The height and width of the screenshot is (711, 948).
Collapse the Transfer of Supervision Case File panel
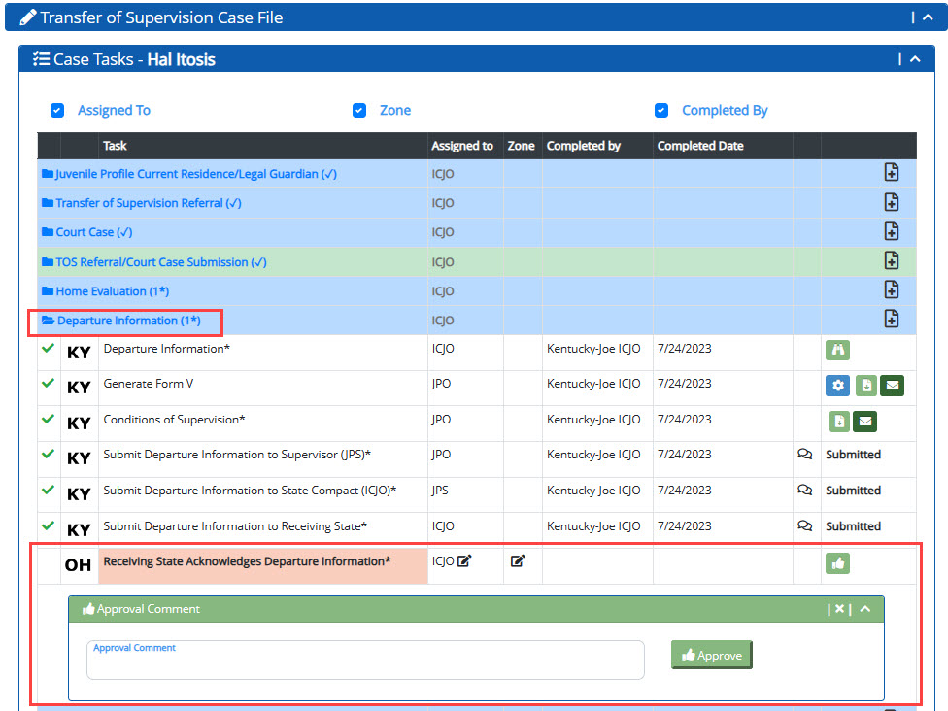[x=928, y=17]
